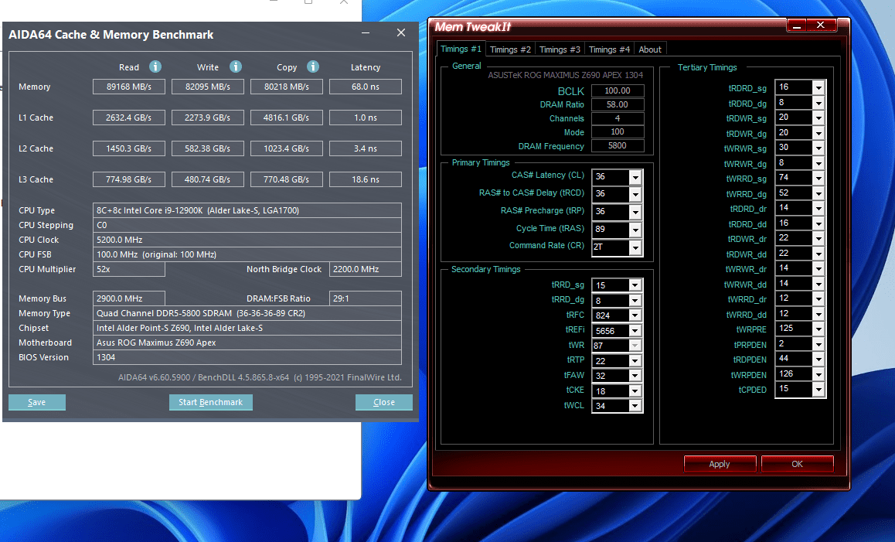Open tWRPRE dropdown

coord(818,329)
